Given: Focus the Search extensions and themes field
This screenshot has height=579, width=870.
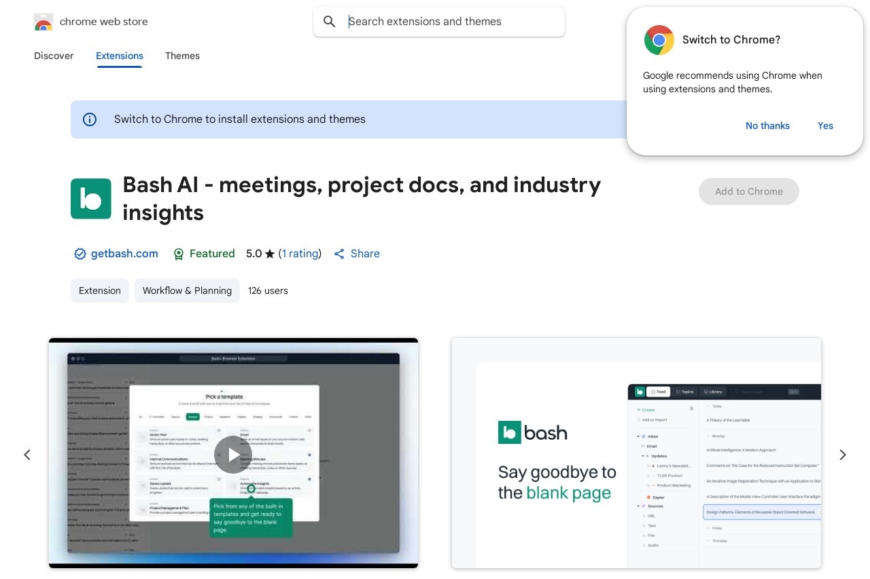Looking at the screenshot, I should click(439, 22).
